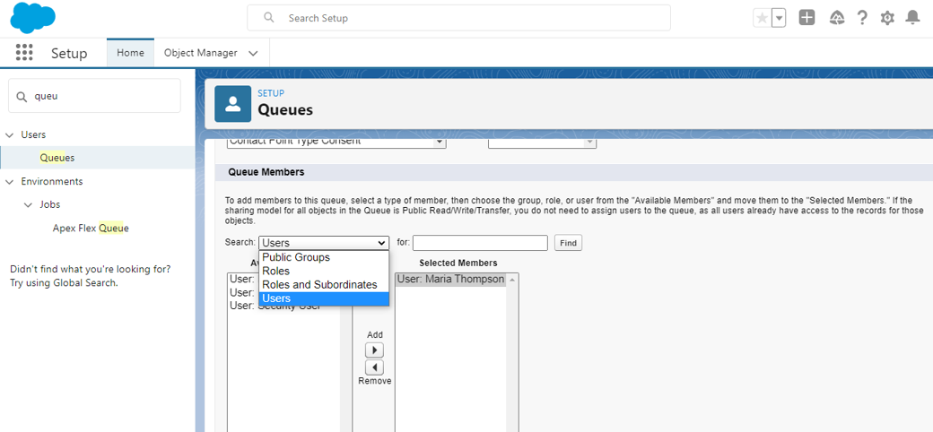
Task: Collapse the Jobs tree node
Action: point(28,204)
